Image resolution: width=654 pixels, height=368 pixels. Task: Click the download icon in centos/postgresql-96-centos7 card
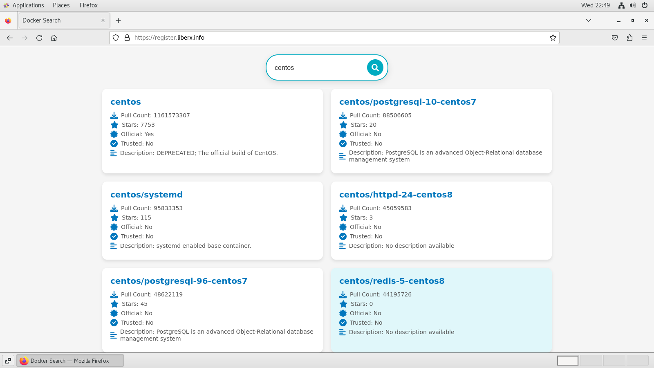(x=114, y=295)
